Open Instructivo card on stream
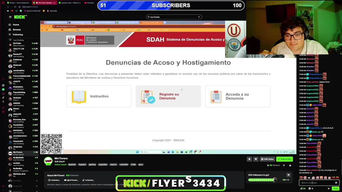342x192 pixels. tap(99, 96)
